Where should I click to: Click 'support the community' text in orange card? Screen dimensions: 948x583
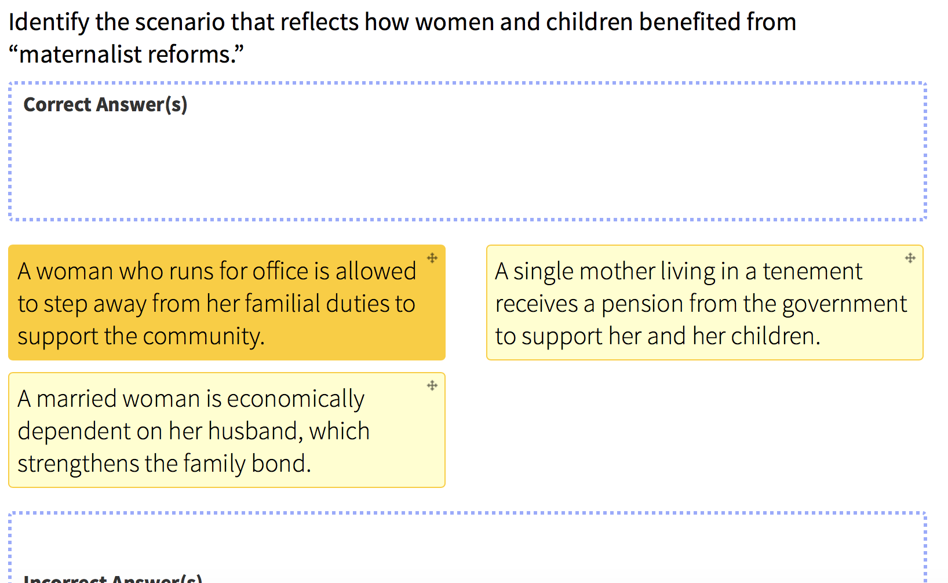(141, 336)
